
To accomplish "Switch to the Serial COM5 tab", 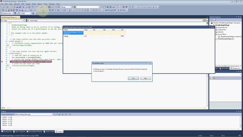I will tap(49, 132).
